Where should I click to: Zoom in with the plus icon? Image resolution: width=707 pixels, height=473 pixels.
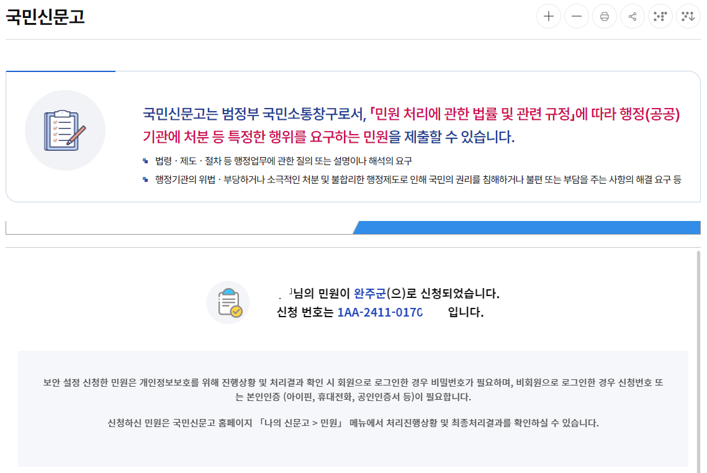point(548,17)
